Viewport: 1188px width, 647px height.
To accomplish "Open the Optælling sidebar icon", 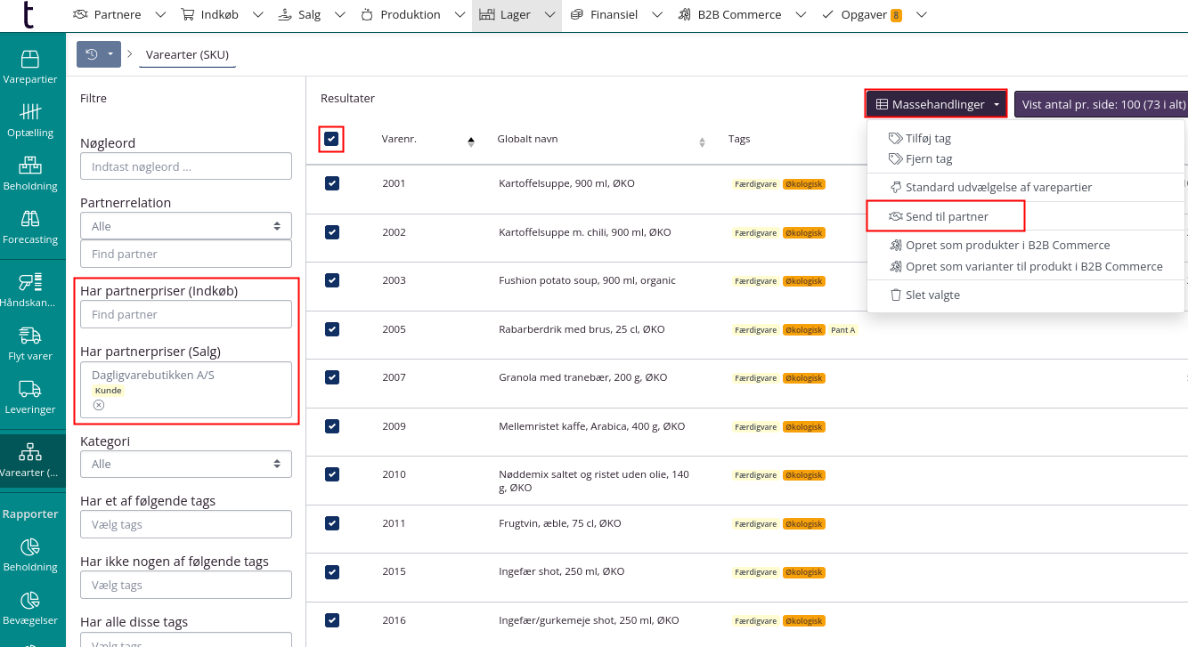I will click(x=30, y=120).
